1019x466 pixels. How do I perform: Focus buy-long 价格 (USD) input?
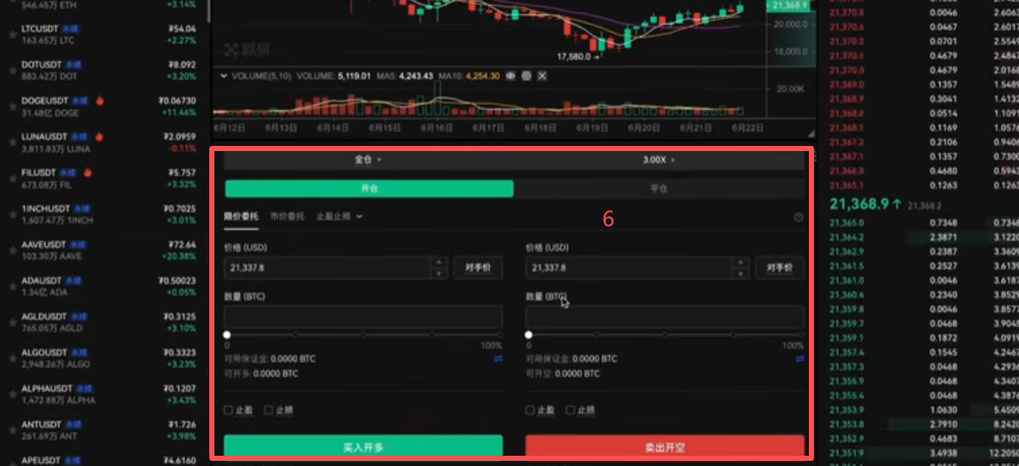tap(327, 267)
